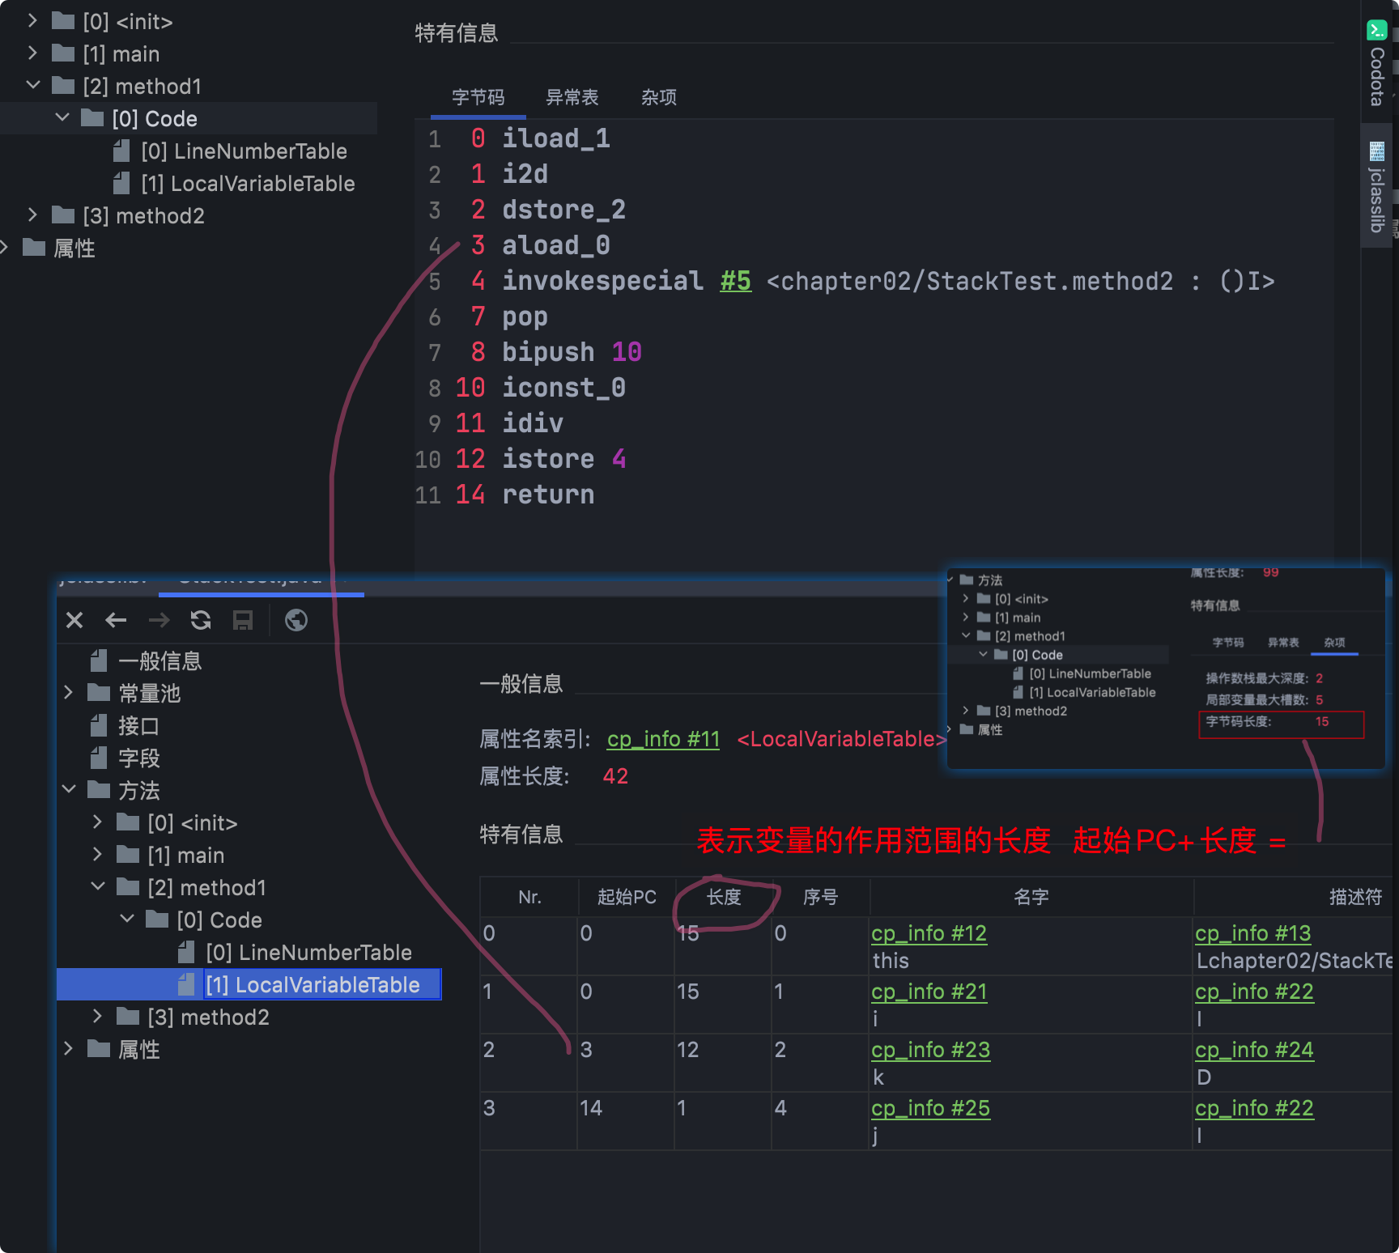Open the Codota side panel
Screen dimensions: 1399x1253
point(1376,65)
